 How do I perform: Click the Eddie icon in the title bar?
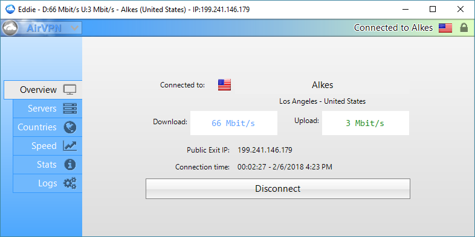click(x=10, y=10)
